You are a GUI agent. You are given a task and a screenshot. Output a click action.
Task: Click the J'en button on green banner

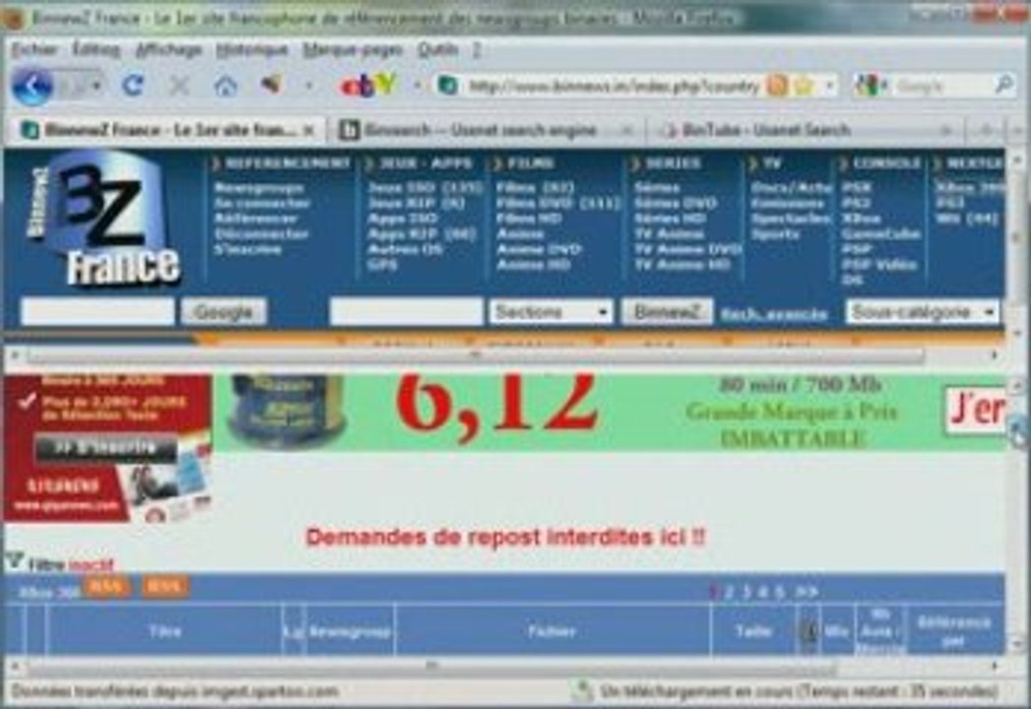pos(976,409)
